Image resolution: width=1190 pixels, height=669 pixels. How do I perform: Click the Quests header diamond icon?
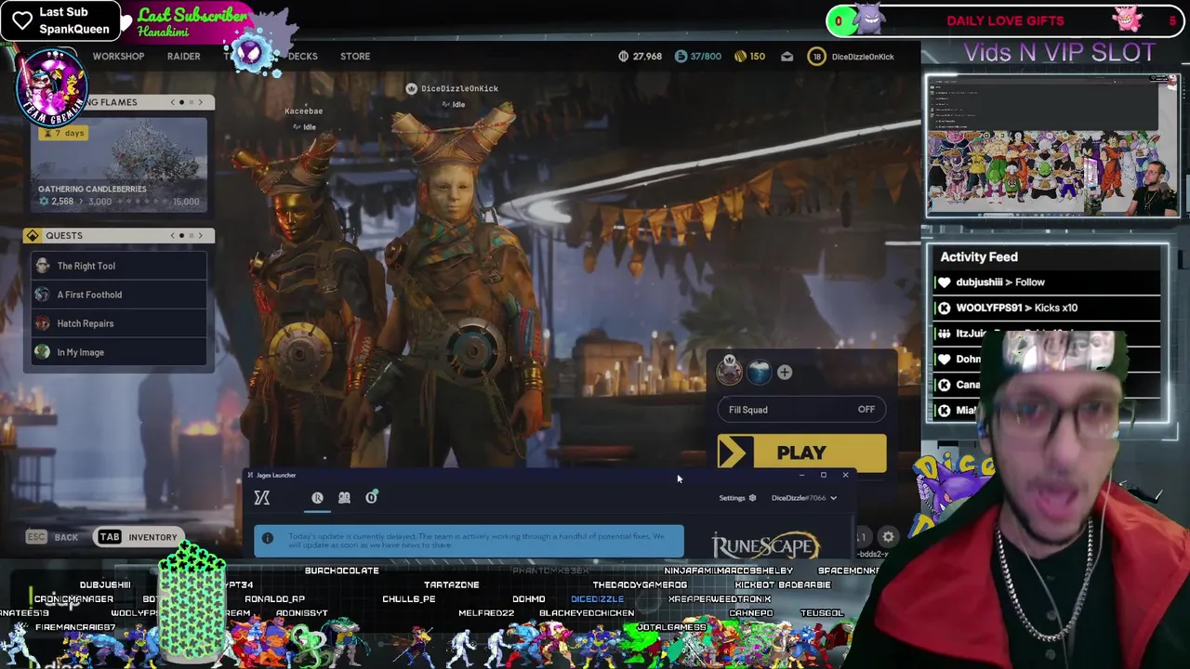(x=33, y=236)
